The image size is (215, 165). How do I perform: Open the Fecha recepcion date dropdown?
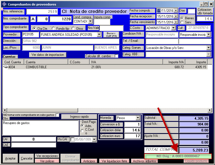click(176, 16)
